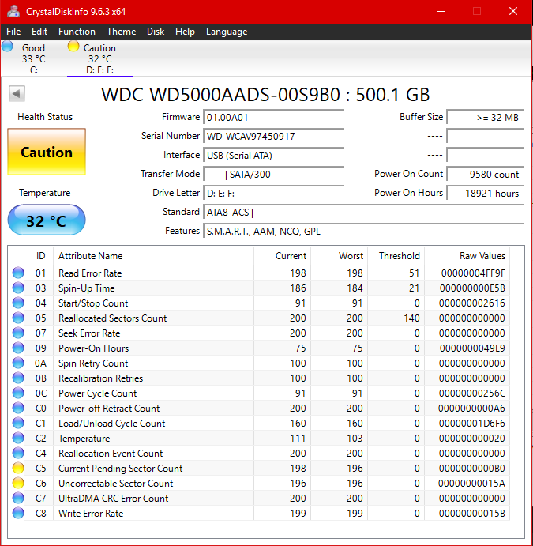Screen dimensions: 533x546
Task: Click the Transfer Mode field SATA/300
Action: click(x=274, y=174)
